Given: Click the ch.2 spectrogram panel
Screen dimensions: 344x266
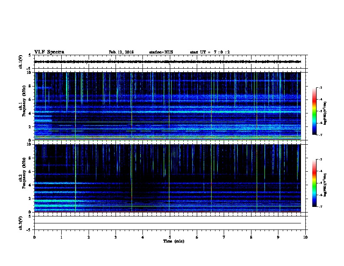Looking at the screenshot, I should pyautogui.click(x=168, y=178).
